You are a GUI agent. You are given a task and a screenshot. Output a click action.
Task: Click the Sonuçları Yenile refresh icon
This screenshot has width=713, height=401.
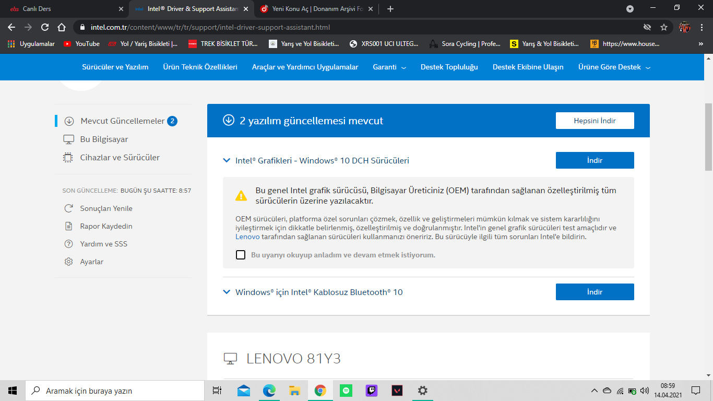(68, 208)
